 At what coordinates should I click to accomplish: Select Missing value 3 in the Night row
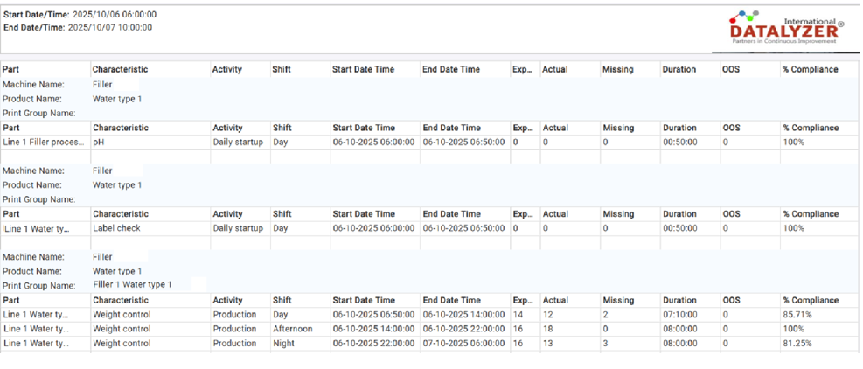605,343
